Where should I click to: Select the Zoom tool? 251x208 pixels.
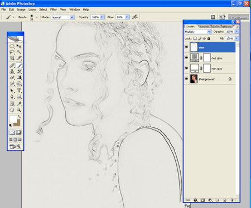coord(19,110)
